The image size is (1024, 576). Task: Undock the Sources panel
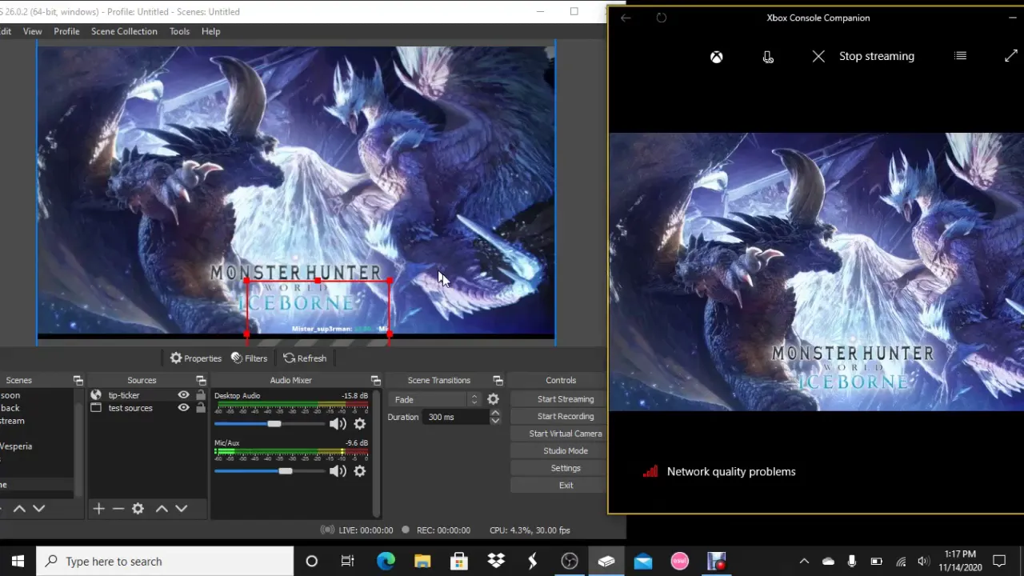(x=201, y=381)
